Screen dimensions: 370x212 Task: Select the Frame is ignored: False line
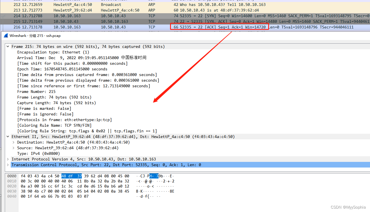(45, 114)
